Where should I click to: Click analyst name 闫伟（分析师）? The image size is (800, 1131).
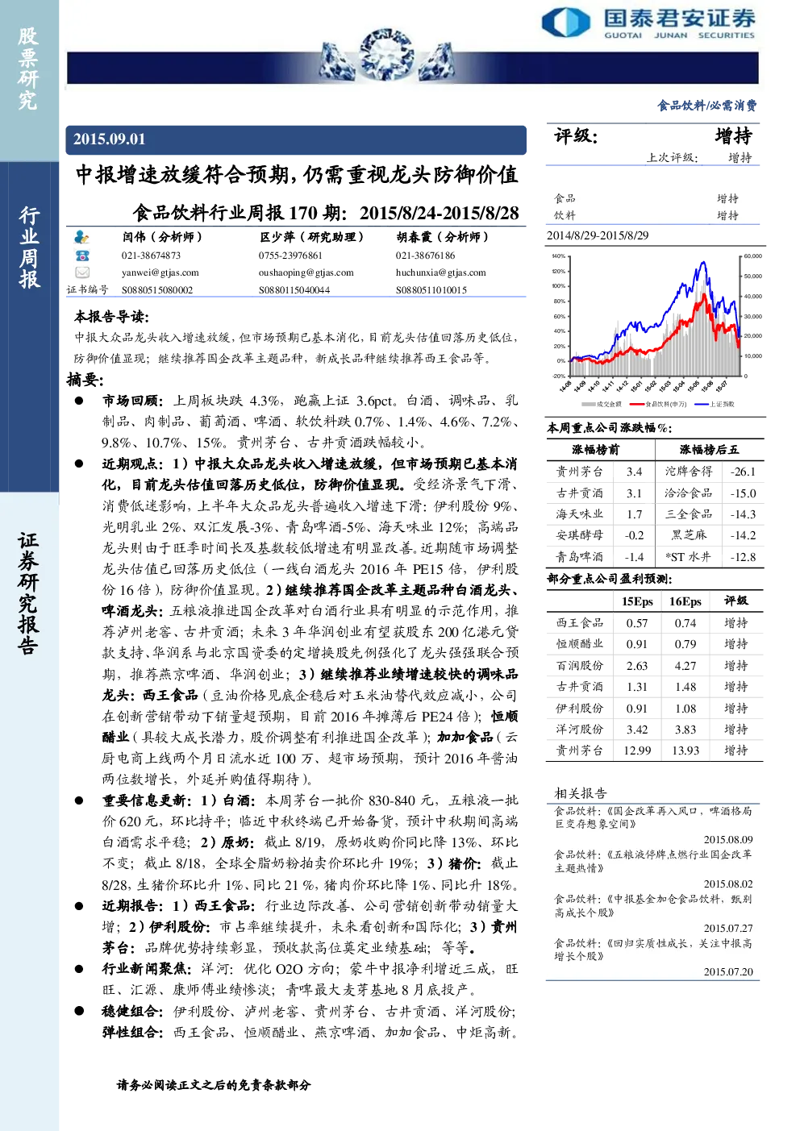(x=162, y=237)
